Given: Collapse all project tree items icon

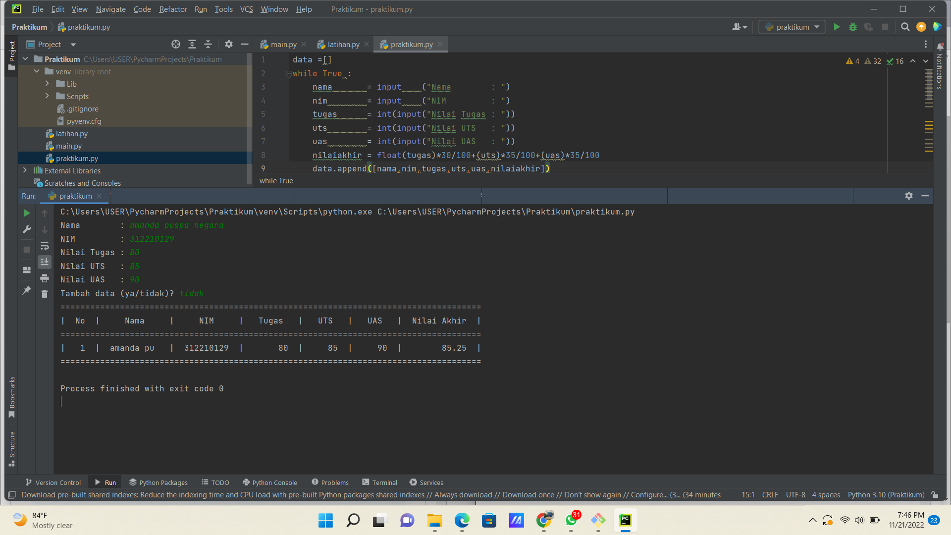Looking at the screenshot, I should 208,44.
